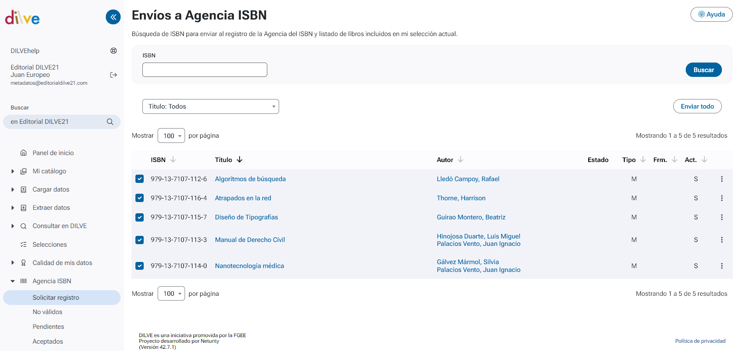Uncheck the row for ISBN 979-13-7107-112-6

pyautogui.click(x=139, y=179)
